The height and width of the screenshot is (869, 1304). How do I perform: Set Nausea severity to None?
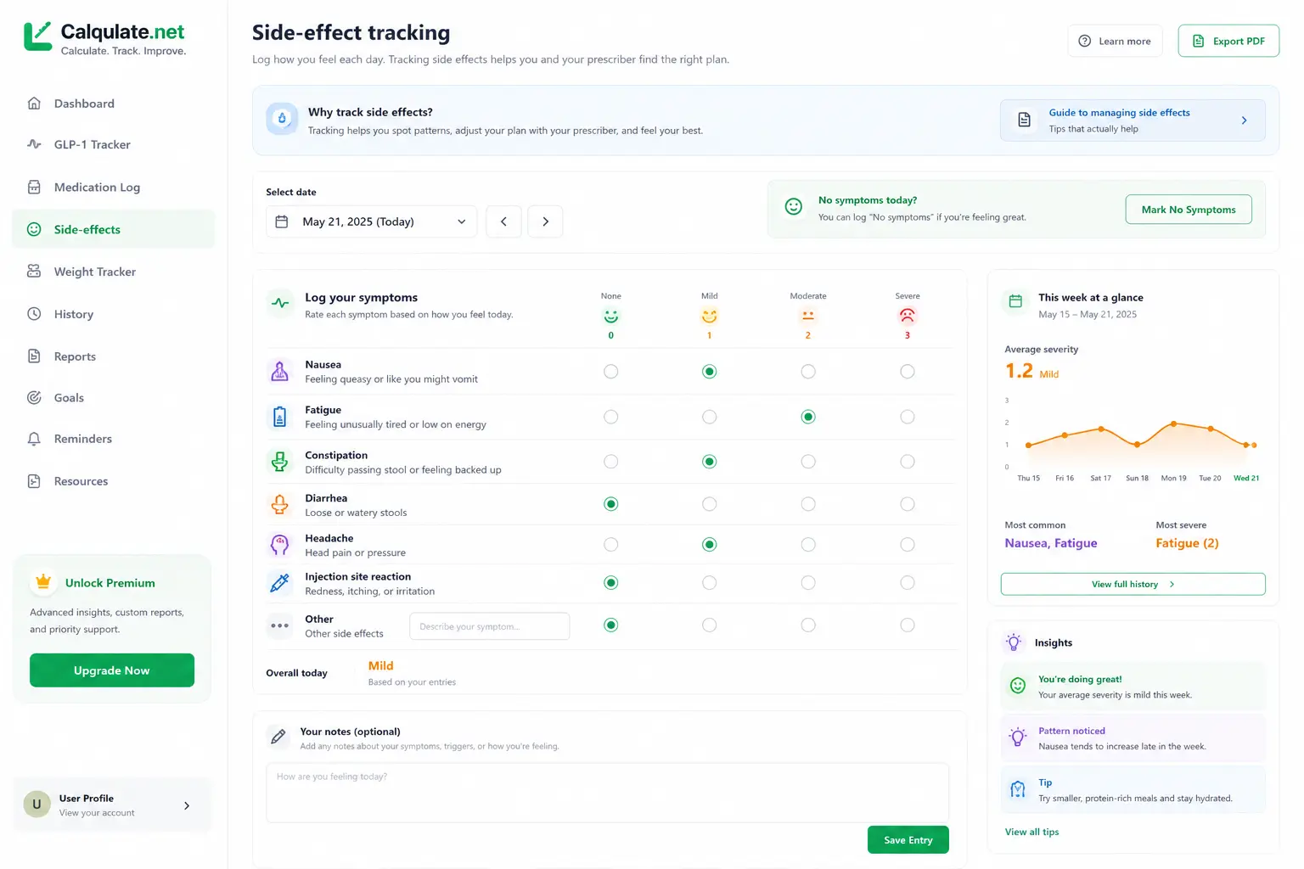coord(611,372)
